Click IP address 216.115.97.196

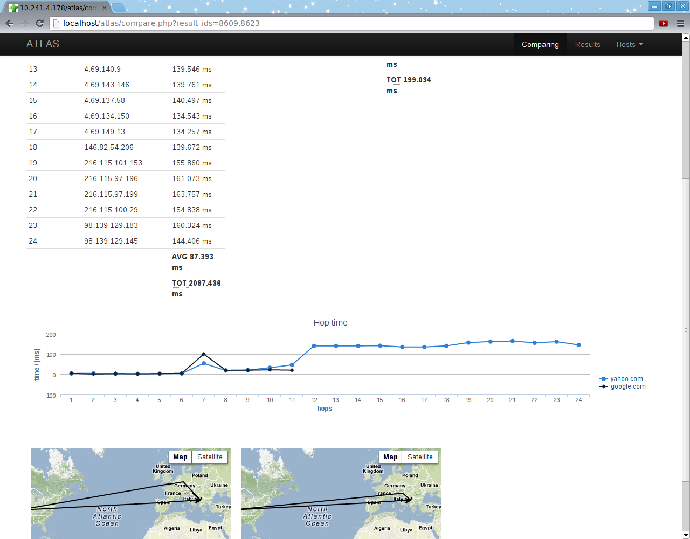[x=111, y=178]
